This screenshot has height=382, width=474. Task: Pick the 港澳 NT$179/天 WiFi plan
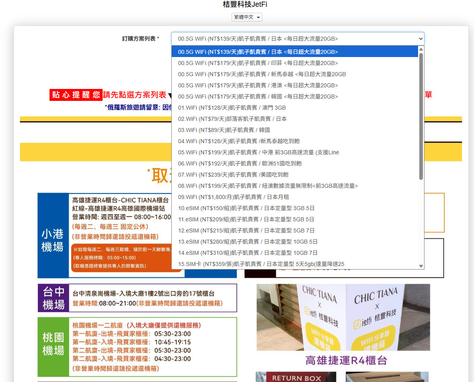click(x=258, y=85)
